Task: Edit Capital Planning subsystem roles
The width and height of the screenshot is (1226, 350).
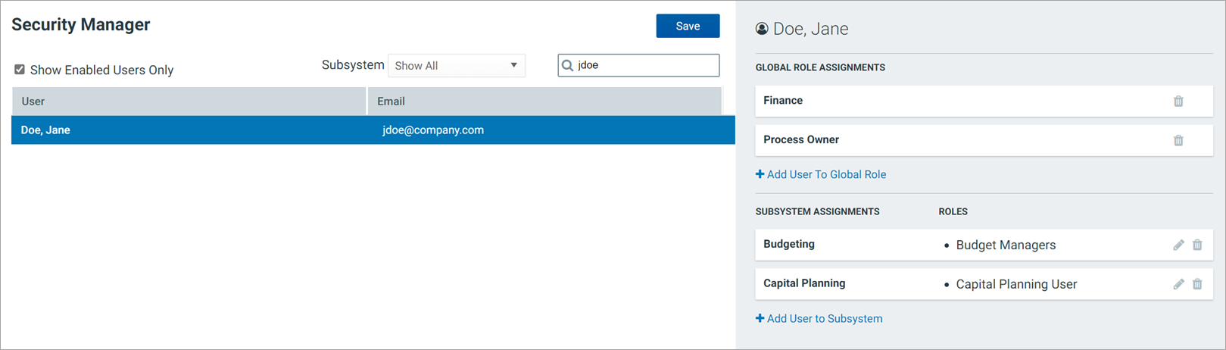Action: pyautogui.click(x=1178, y=284)
